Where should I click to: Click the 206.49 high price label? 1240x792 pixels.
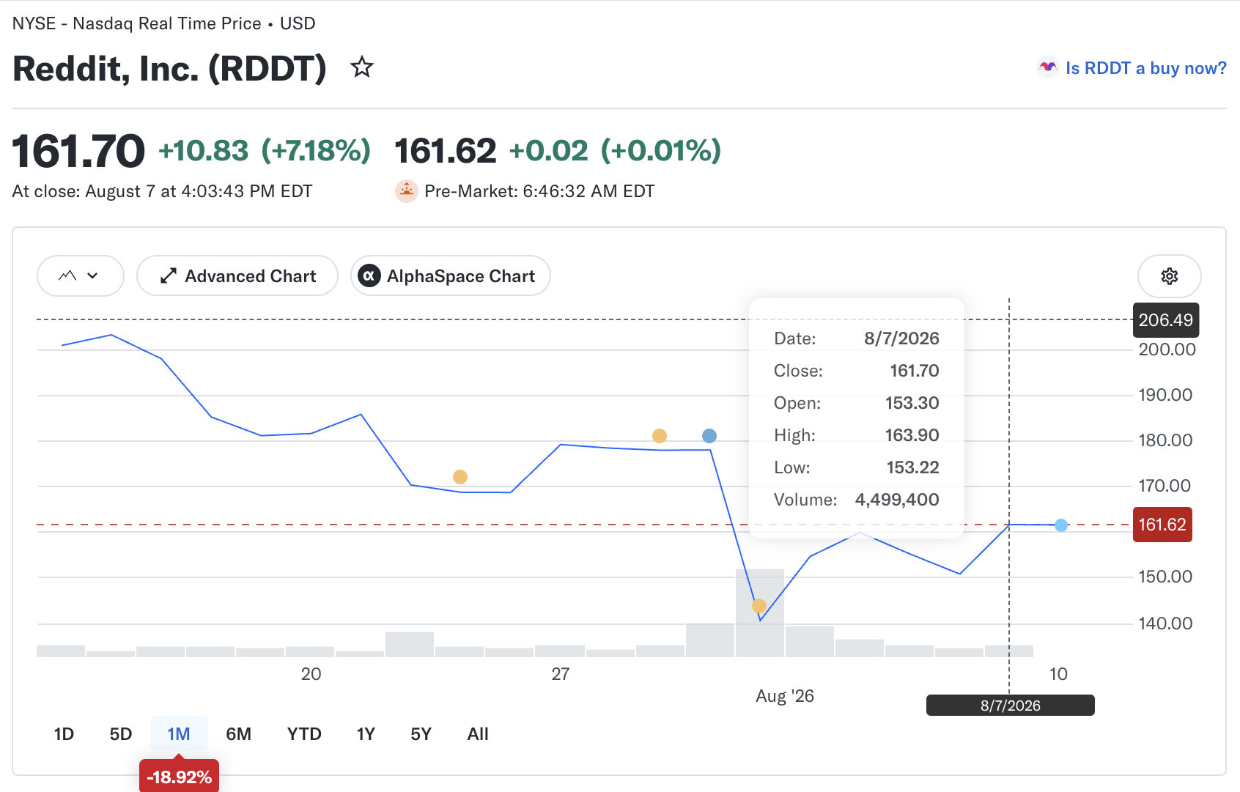1166,320
